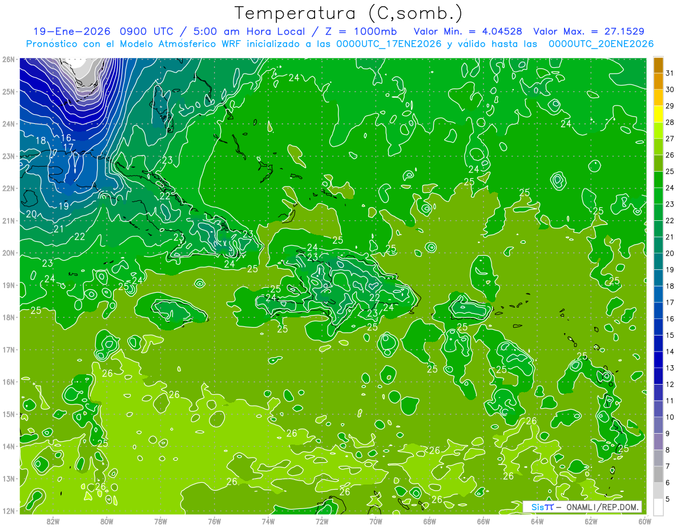Click legend value "11" on the color bar
685x529 pixels.
tap(670, 401)
